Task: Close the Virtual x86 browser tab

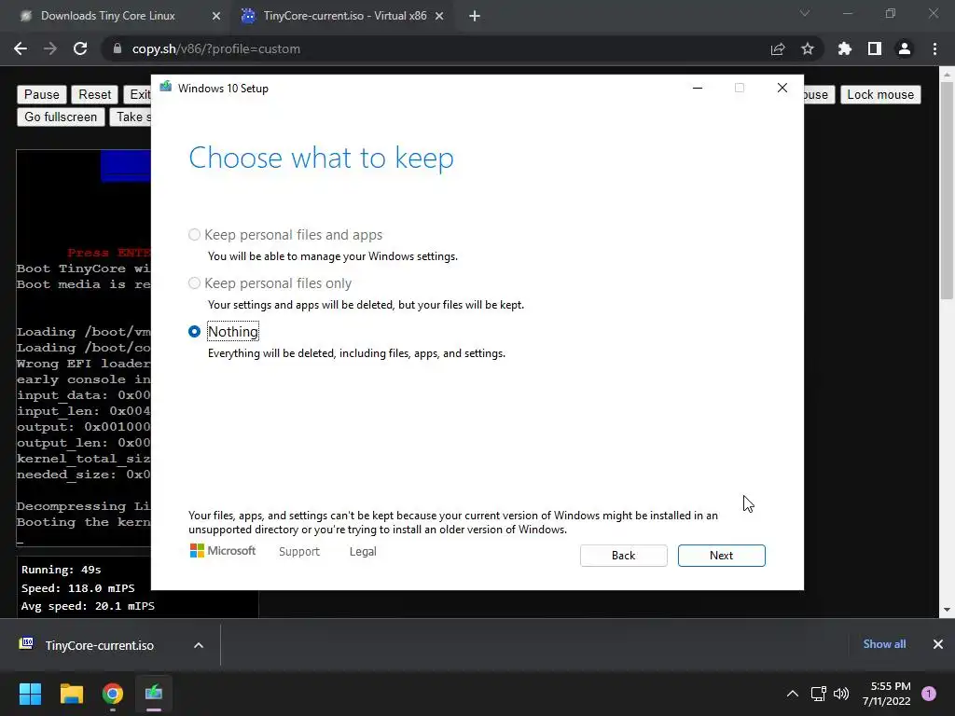Action: [439, 16]
